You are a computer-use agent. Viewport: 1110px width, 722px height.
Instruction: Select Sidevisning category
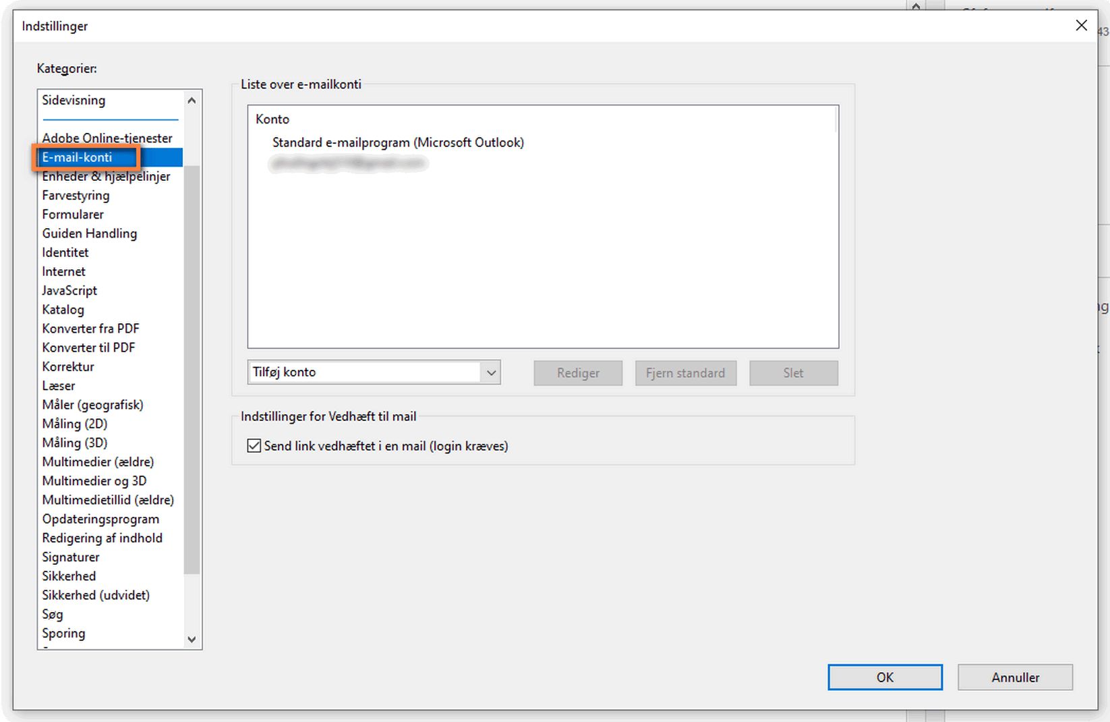click(x=74, y=100)
